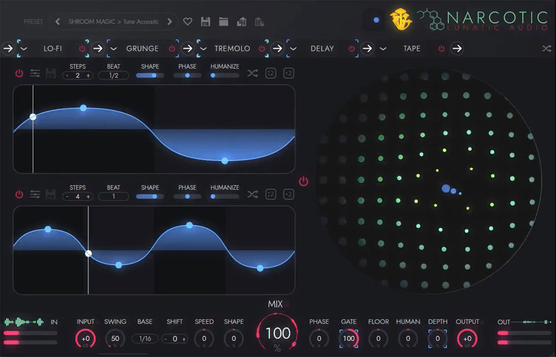This screenshot has width=556, height=357.
Task: Toggle the TREMOLO power button
Action: coord(262,49)
